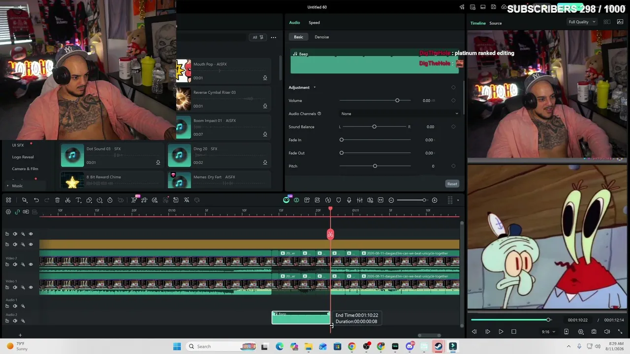Viewport: 630px width, 354px height.
Task: Open the timeline toolbar more options arrow
Action: click(458, 200)
